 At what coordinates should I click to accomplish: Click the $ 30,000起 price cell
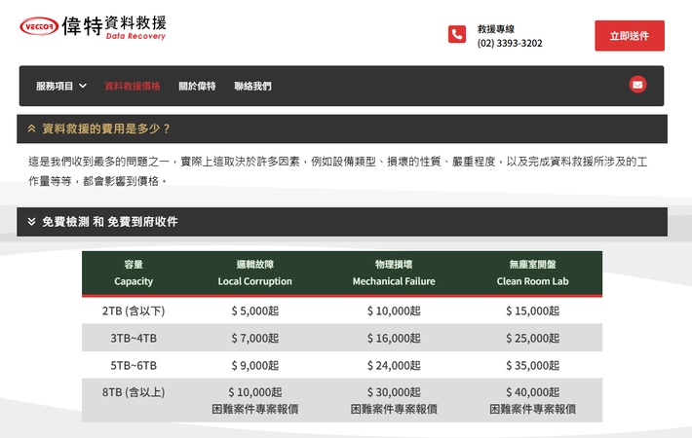[x=394, y=400]
